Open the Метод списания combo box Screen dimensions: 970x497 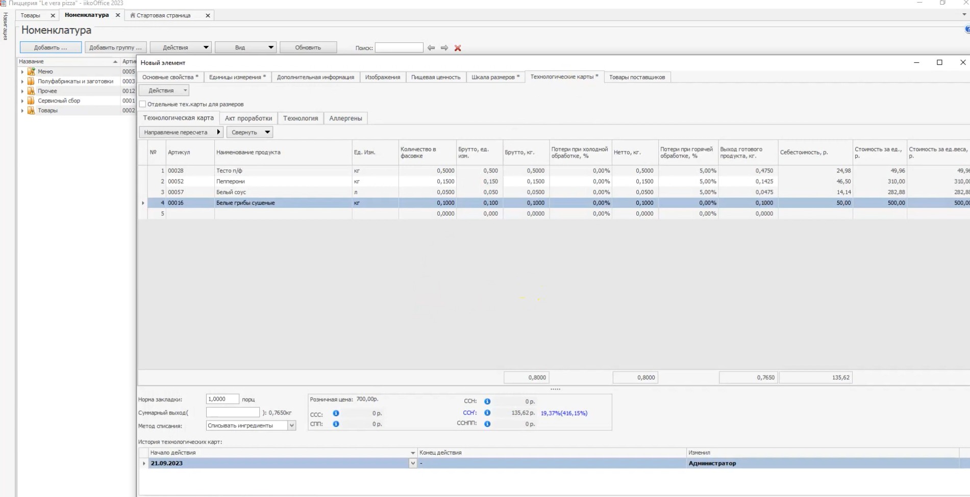(251, 426)
